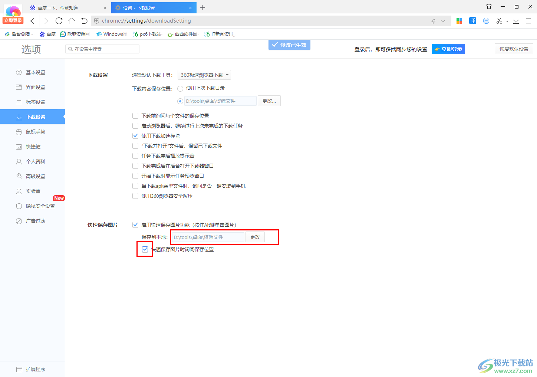Open 标签设置 in sidebar
The width and height of the screenshot is (537, 377).
32,102
